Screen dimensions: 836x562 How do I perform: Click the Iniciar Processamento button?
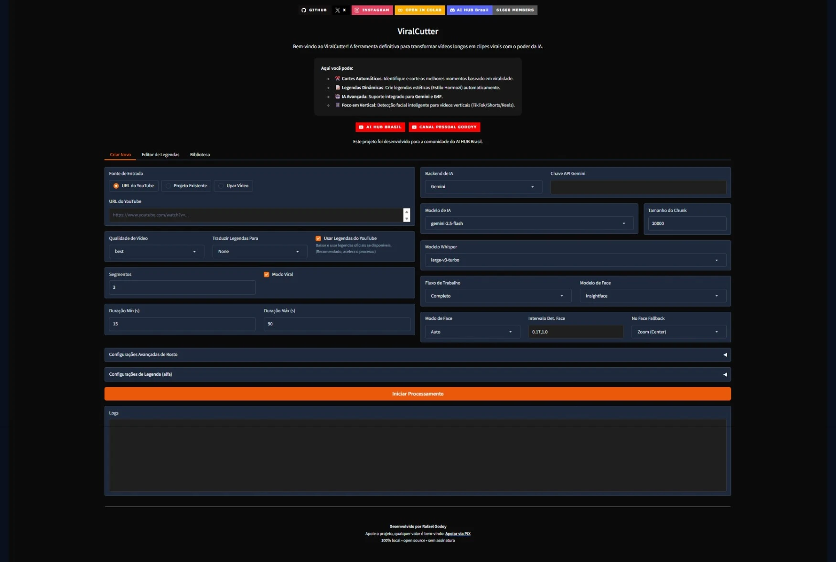tap(418, 394)
